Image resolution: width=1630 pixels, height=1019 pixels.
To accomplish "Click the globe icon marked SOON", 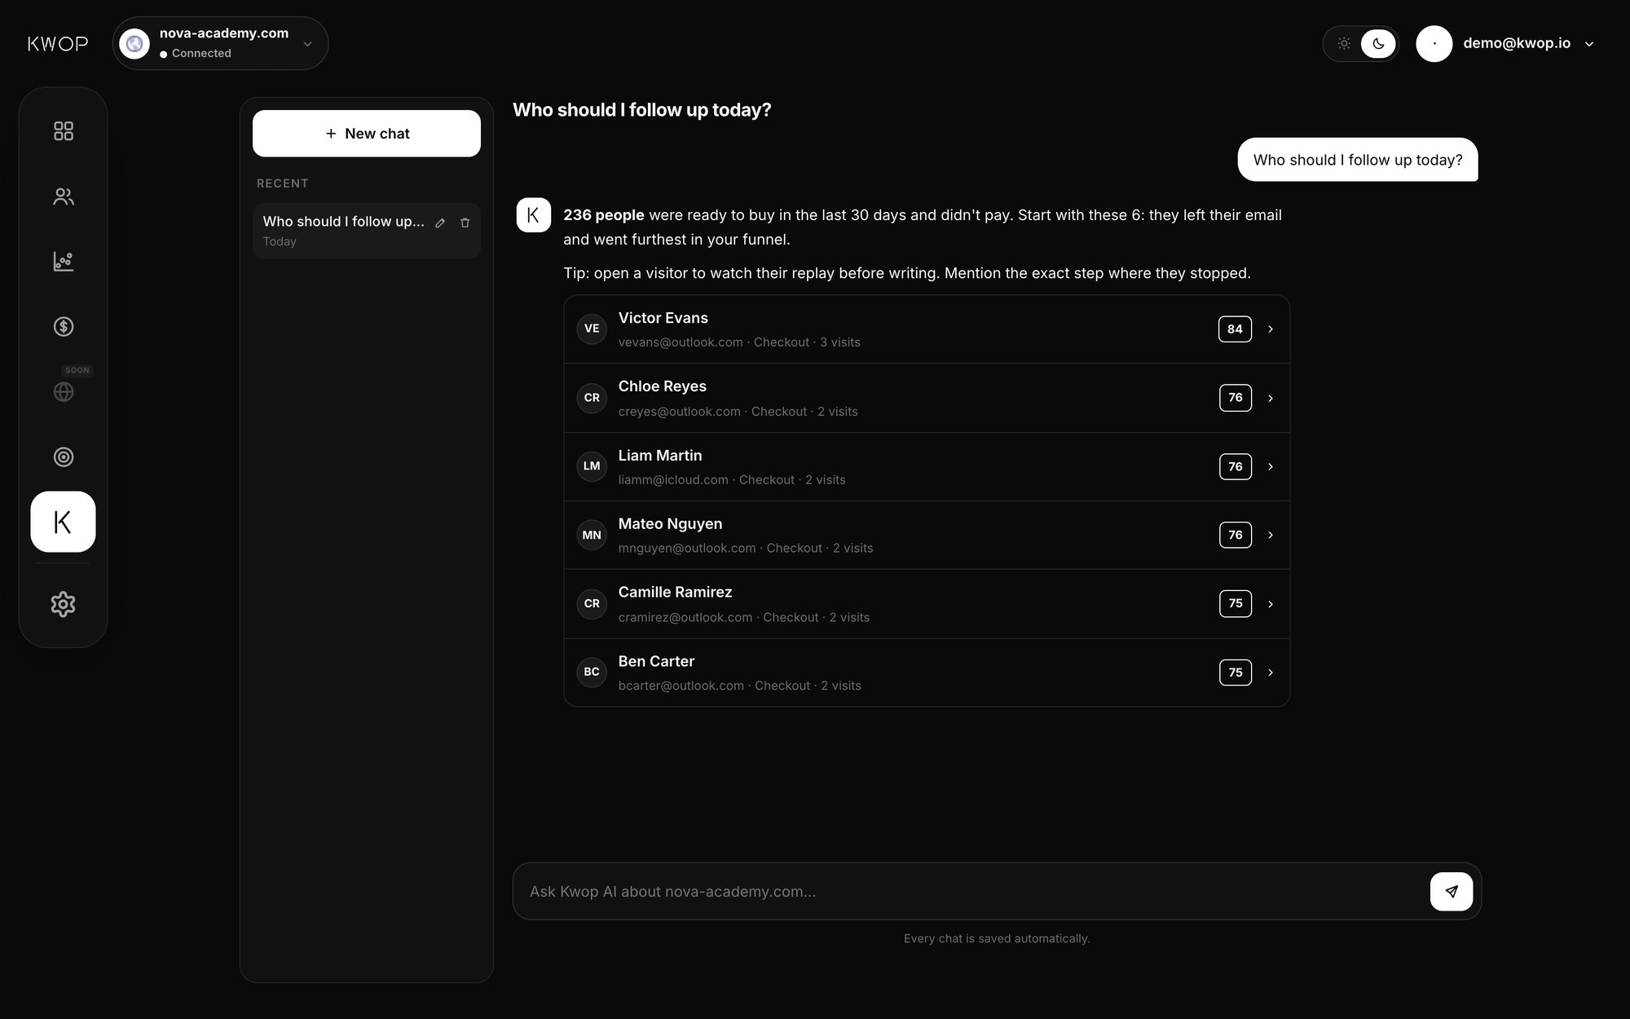I will click(64, 392).
